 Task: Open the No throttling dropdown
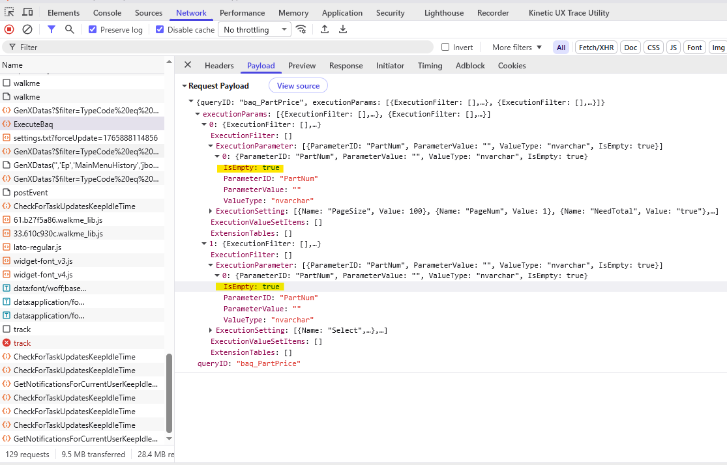tap(254, 30)
